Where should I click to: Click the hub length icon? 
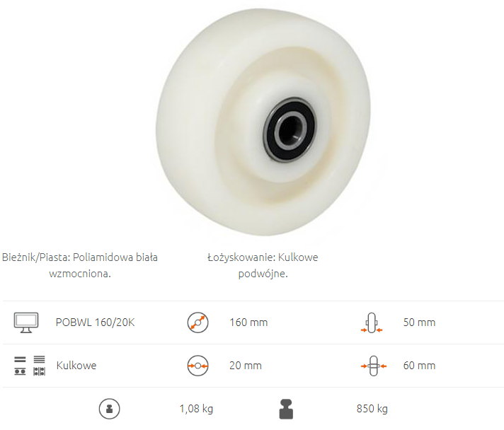374,366
